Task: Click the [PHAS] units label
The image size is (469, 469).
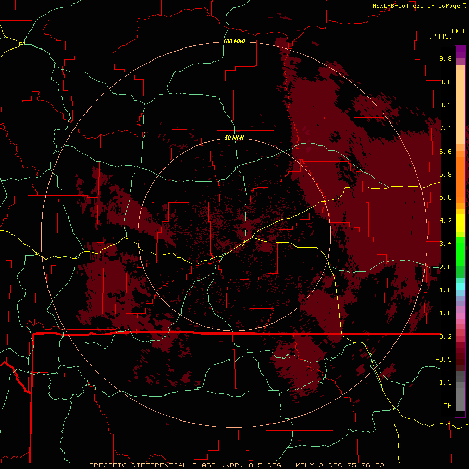Action: pos(440,36)
